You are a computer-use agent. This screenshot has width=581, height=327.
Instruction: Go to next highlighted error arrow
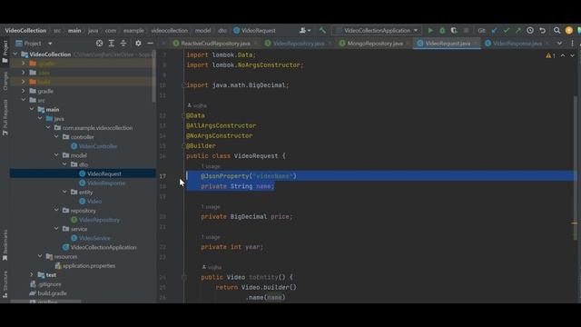coord(572,55)
